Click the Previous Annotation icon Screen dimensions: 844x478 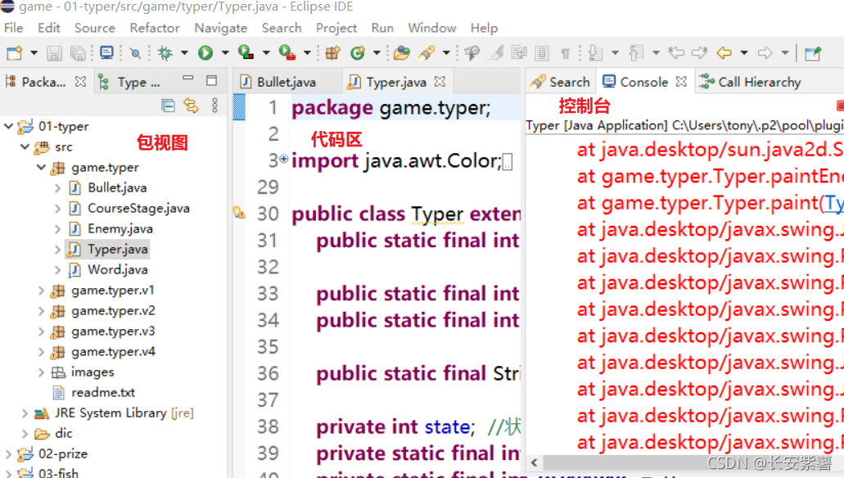[636, 52]
